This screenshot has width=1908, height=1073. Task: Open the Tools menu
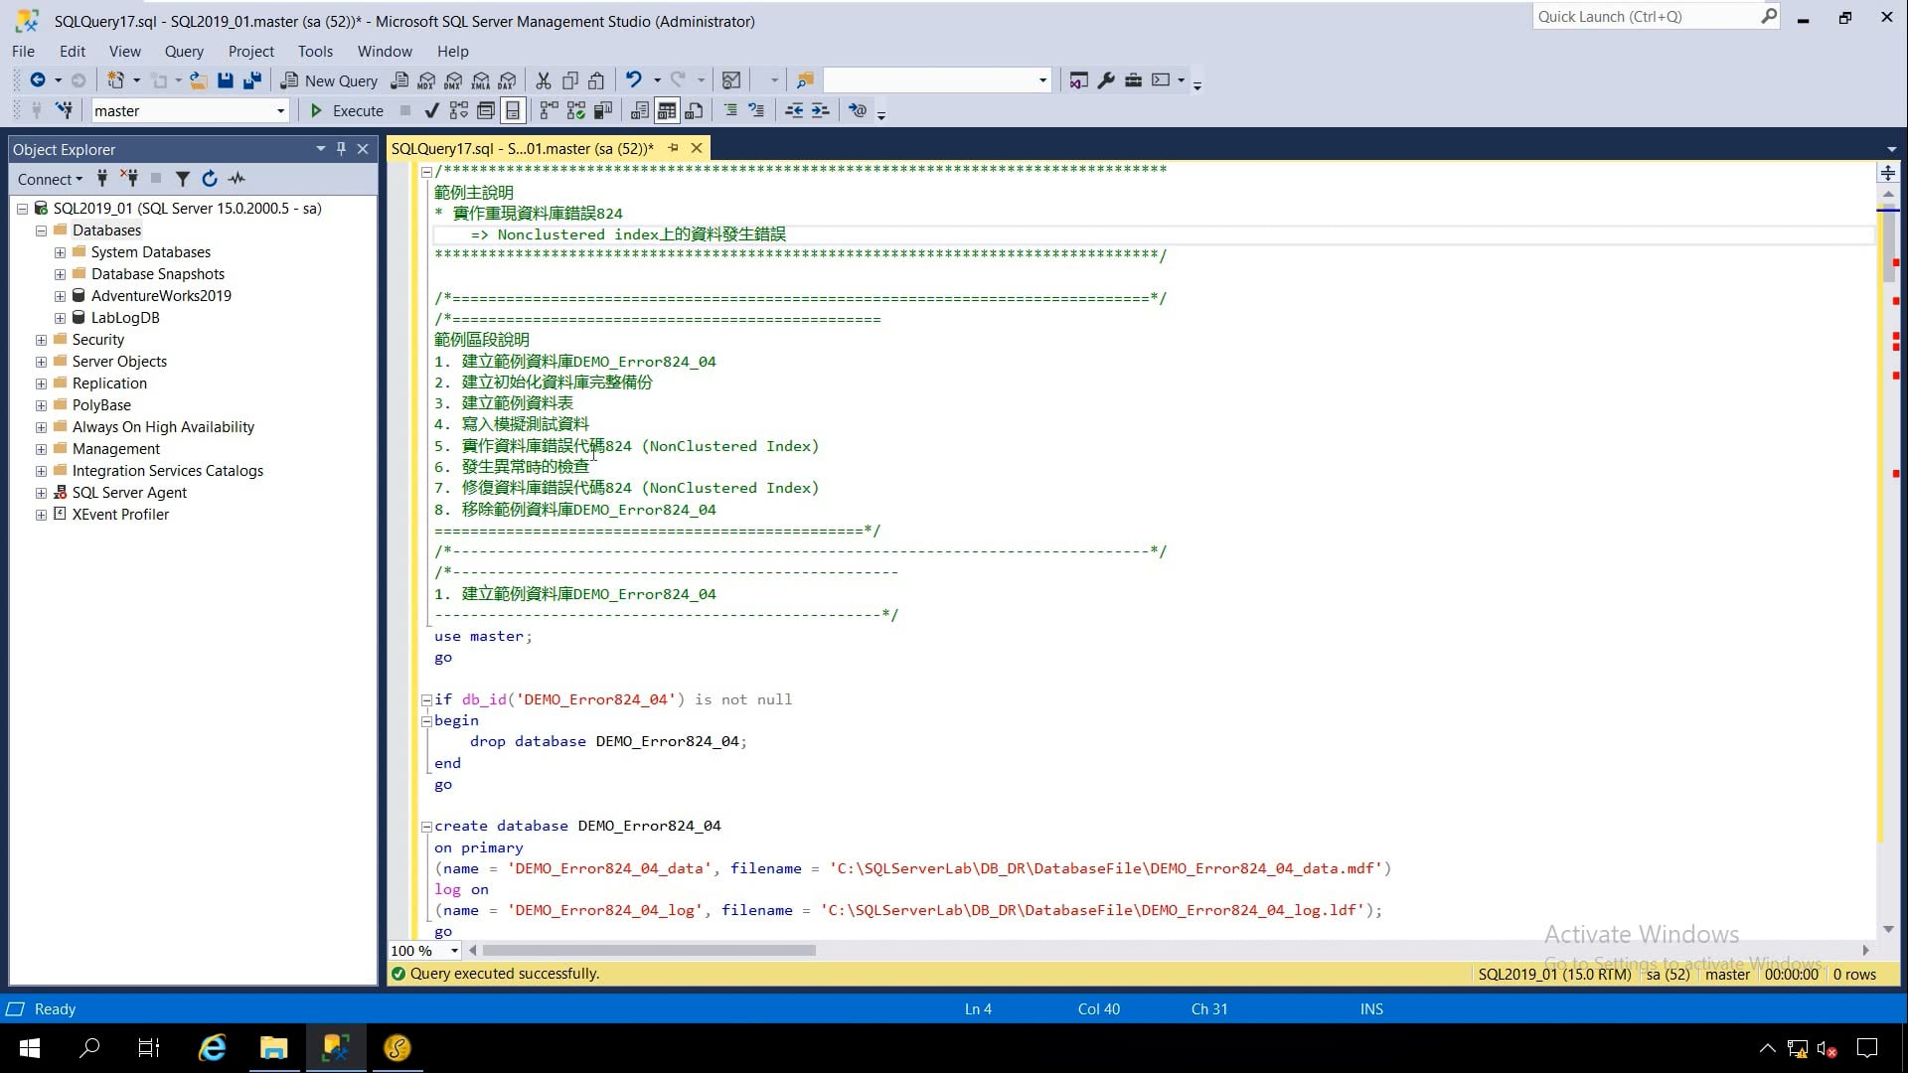click(315, 52)
